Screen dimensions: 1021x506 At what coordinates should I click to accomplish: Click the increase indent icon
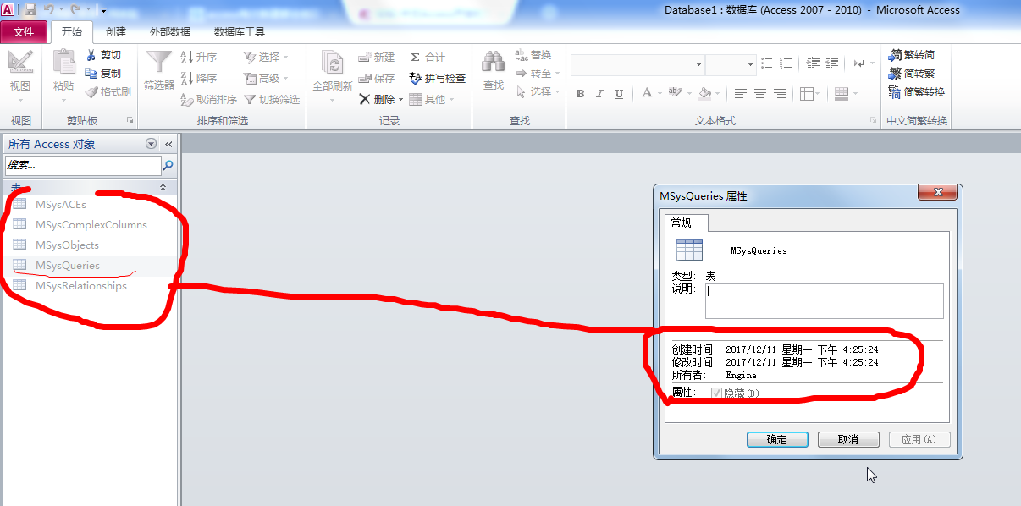coord(831,63)
